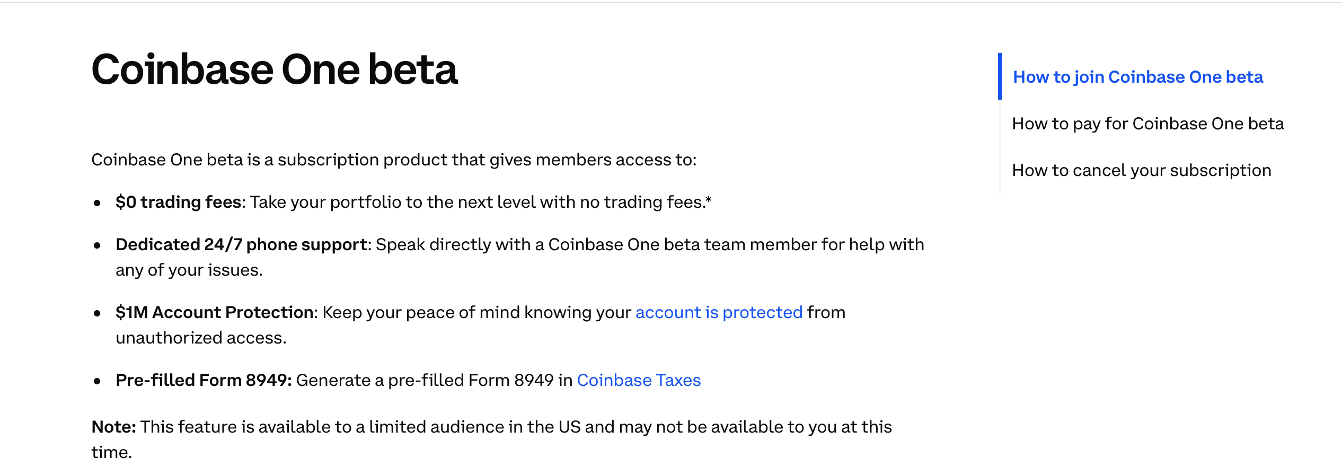Click the bold '$1M Account Protection' label
The image size is (1342, 475).
(215, 313)
